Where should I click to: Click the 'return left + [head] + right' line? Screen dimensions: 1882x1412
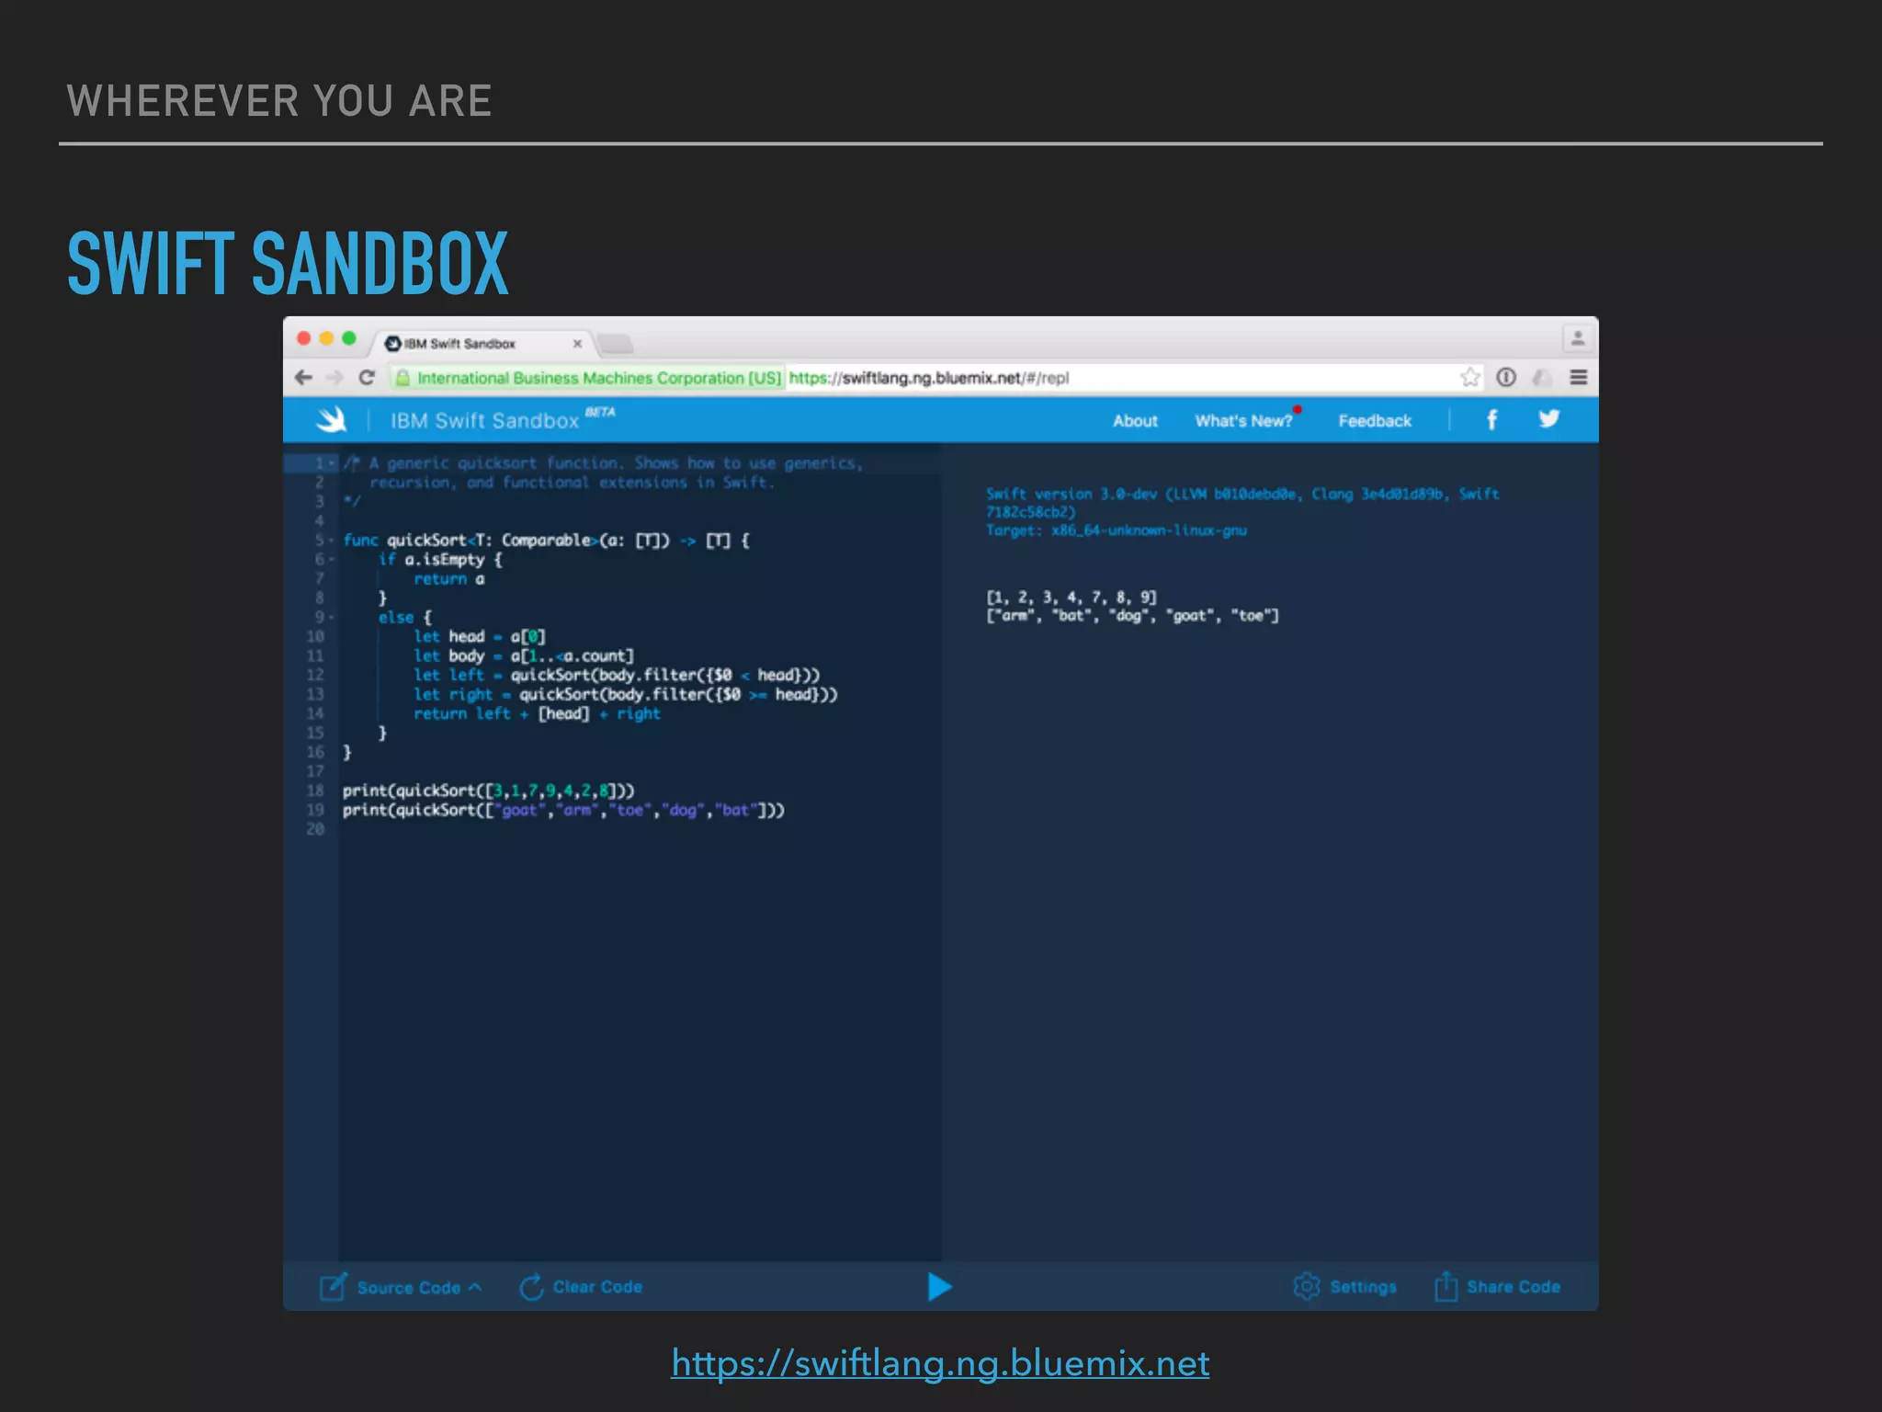click(537, 713)
